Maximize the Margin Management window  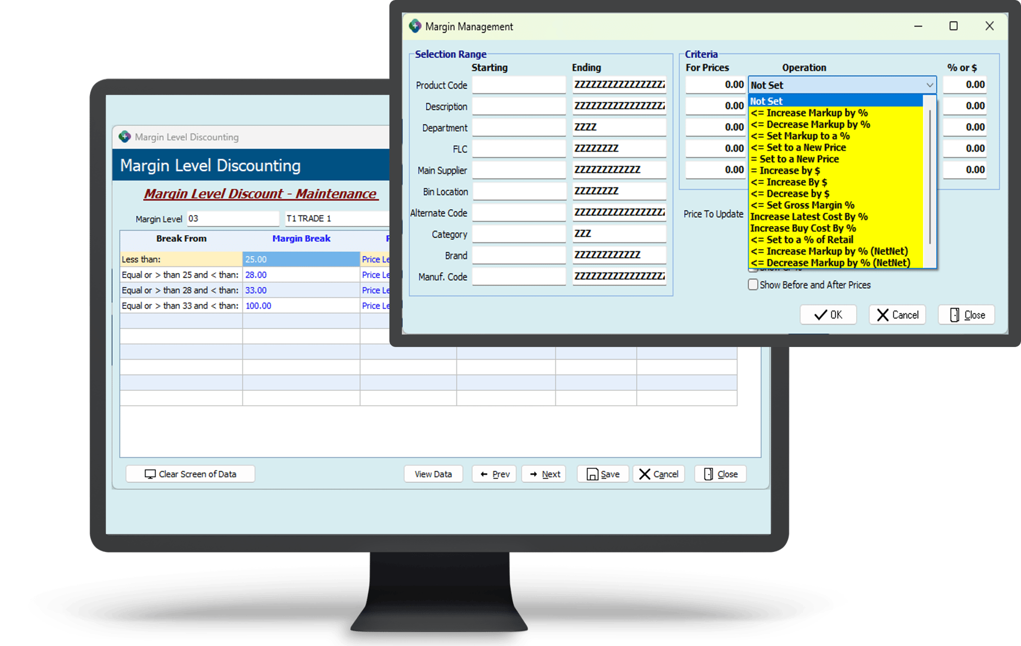pos(953,26)
